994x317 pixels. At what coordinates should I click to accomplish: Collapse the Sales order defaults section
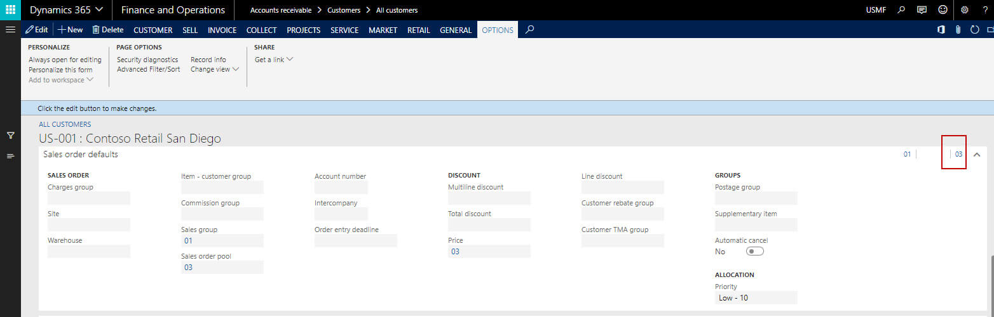(977, 154)
